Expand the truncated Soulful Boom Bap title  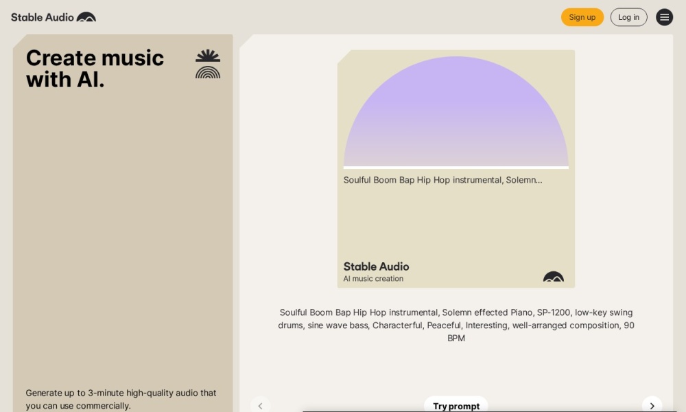pyautogui.click(x=442, y=180)
